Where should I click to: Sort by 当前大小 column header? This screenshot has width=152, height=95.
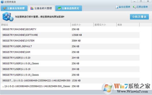pyautogui.click(x=82, y=25)
